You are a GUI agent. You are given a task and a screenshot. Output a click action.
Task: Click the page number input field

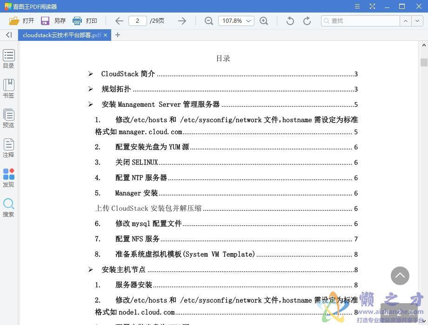tap(138, 21)
